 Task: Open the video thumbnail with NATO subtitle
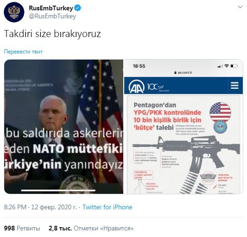point(63,127)
